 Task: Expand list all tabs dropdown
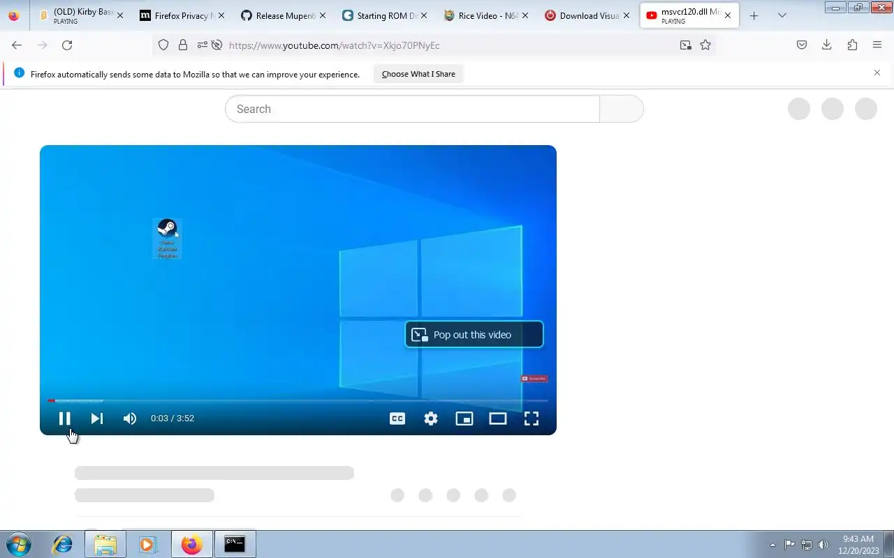tap(782, 15)
